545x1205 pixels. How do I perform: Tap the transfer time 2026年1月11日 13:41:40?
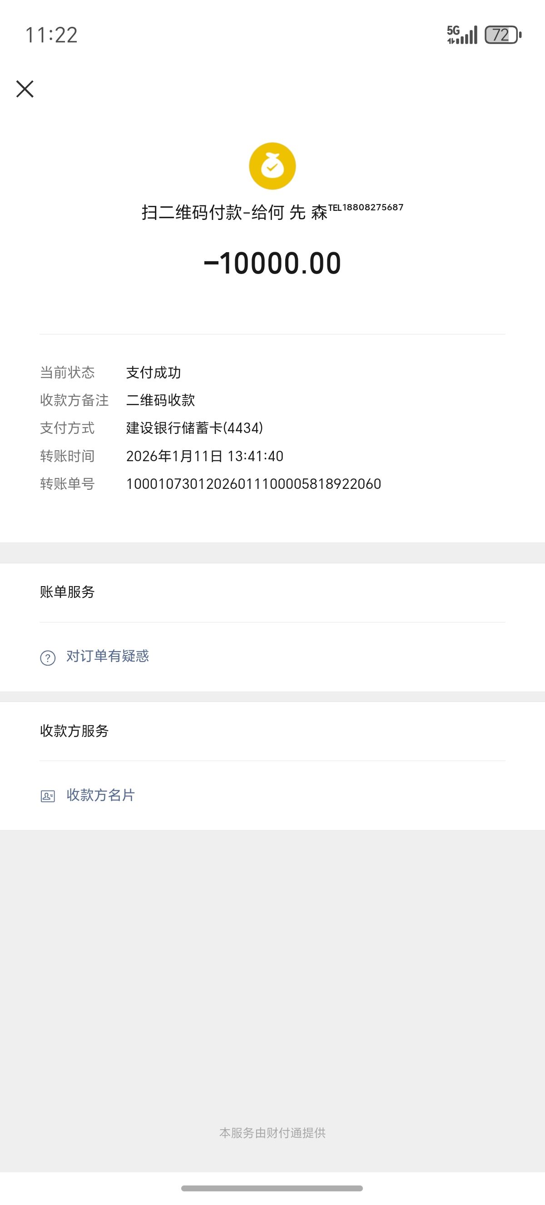[205, 456]
